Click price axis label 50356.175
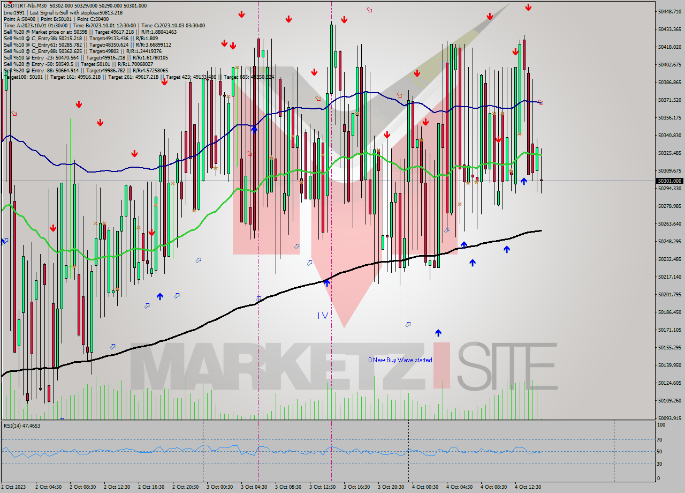The height and width of the screenshot is (493, 685). click(x=669, y=117)
